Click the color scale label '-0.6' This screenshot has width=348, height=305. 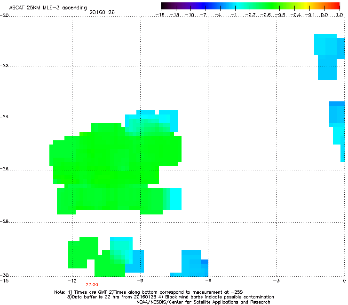click(265, 15)
